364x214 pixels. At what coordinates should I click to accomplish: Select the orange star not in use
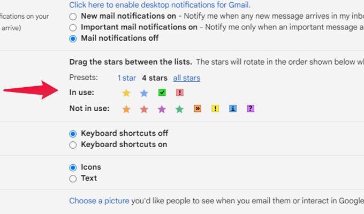pyautogui.click(x=126, y=109)
